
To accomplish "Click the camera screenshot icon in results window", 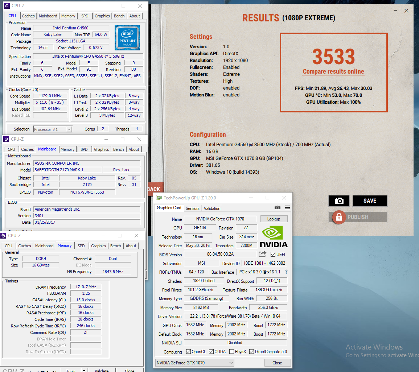I will pyautogui.click(x=339, y=201).
